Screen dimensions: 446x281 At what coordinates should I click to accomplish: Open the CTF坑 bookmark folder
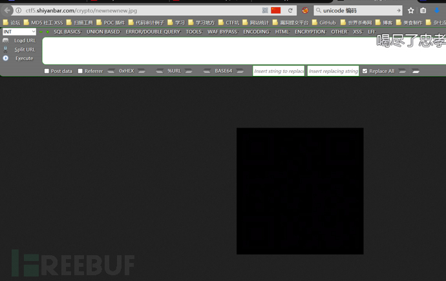tap(229, 23)
